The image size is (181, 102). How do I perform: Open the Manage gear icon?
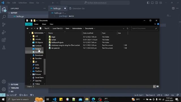coord(4,89)
